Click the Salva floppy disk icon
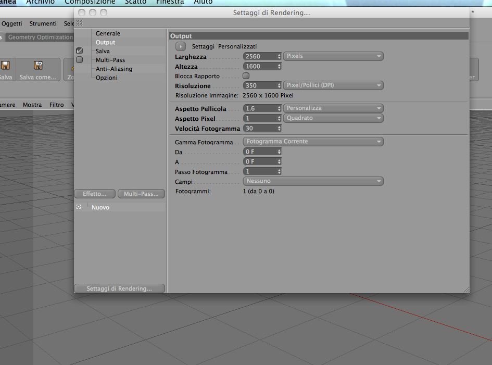 [5, 65]
